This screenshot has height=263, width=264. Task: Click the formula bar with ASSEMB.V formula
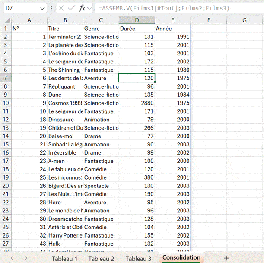point(179,8)
